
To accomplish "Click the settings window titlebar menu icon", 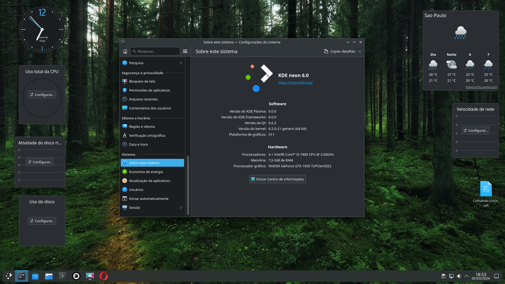I will [123, 42].
